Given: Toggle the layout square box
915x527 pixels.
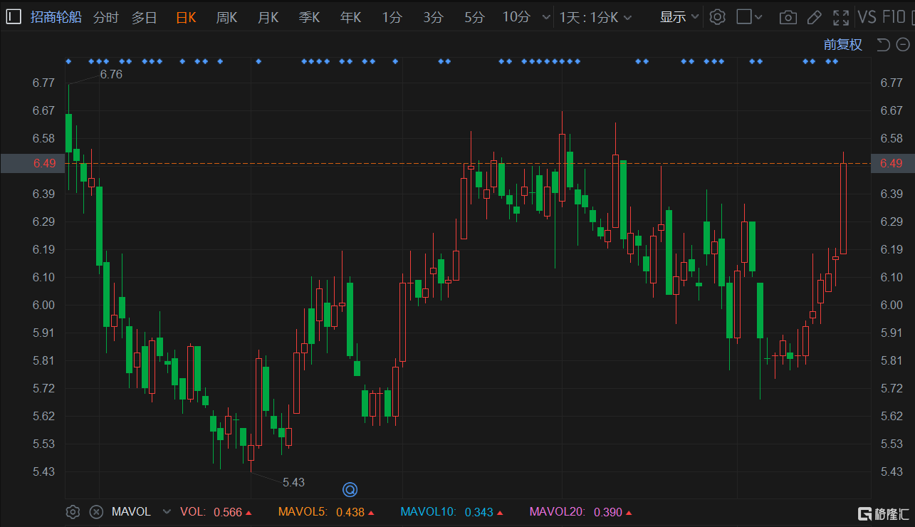Looking at the screenshot, I should coord(744,17).
